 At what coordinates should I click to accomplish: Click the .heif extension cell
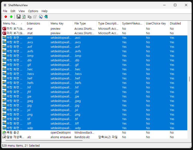pyautogui.click(x=30, y=78)
